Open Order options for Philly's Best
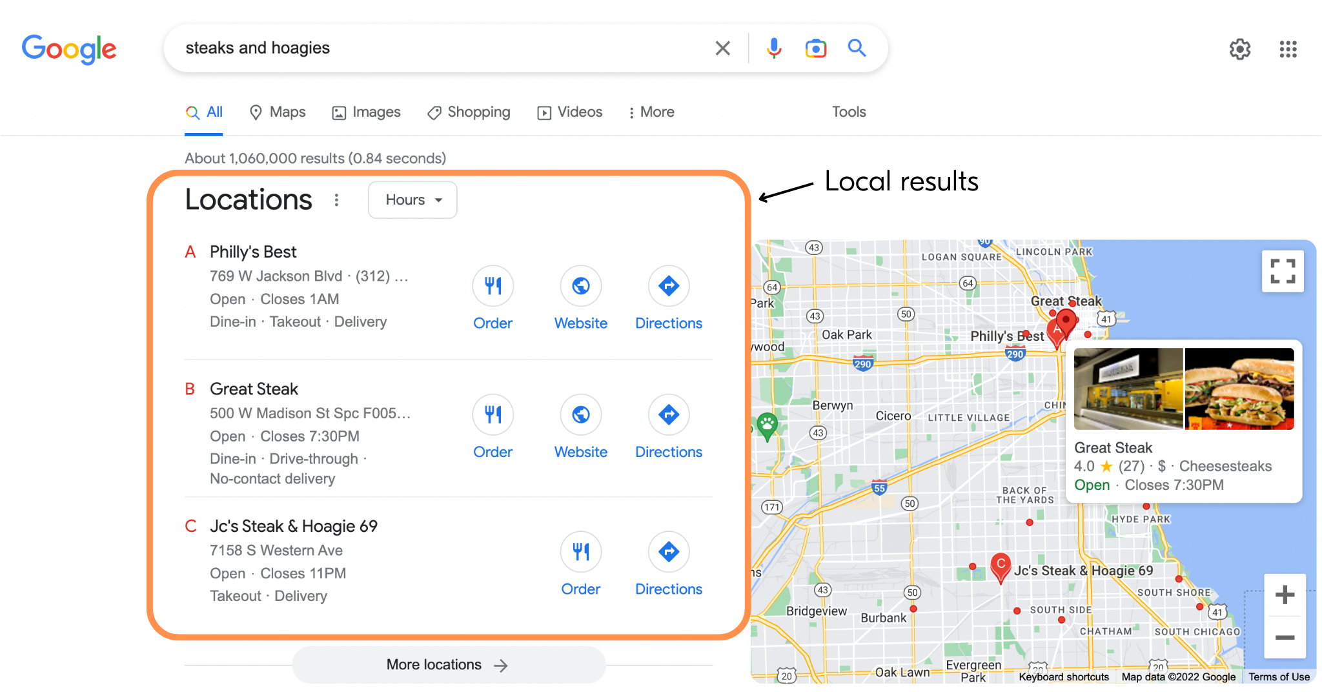The height and width of the screenshot is (692, 1322). pyautogui.click(x=493, y=297)
